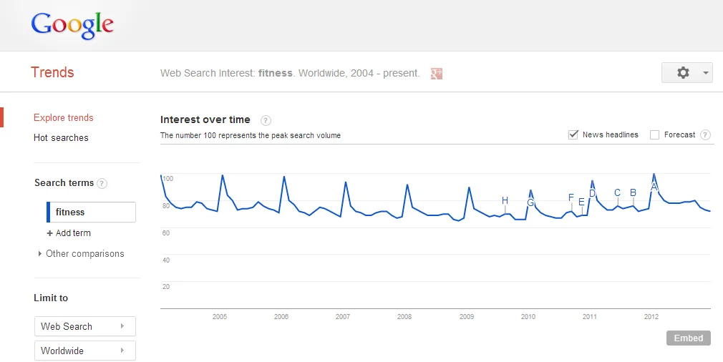Image resolution: width=723 pixels, height=362 pixels.
Task: Go to Explore trends
Action: [64, 118]
